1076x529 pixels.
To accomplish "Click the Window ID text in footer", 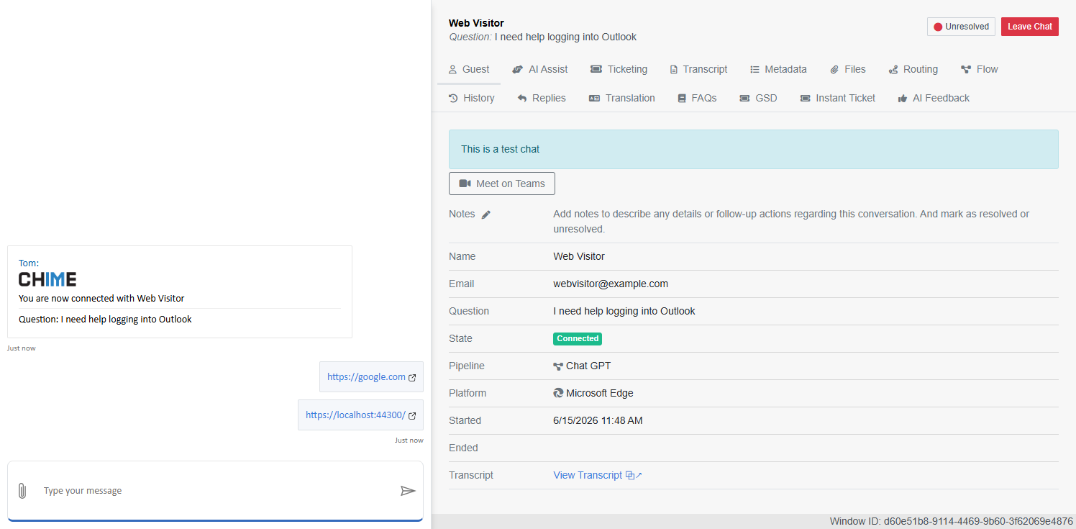I will pos(952,521).
